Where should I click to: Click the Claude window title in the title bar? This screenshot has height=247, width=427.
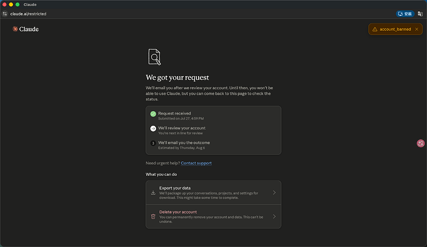(30, 4)
